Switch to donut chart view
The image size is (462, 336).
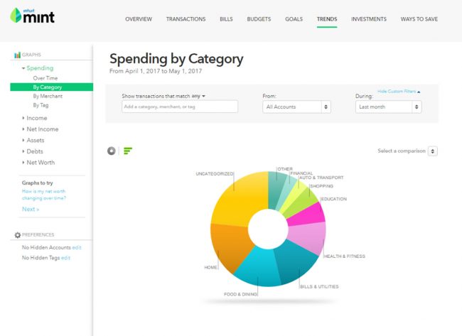111,151
